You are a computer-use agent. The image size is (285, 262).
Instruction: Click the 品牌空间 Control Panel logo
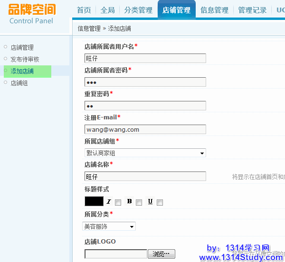point(32,14)
